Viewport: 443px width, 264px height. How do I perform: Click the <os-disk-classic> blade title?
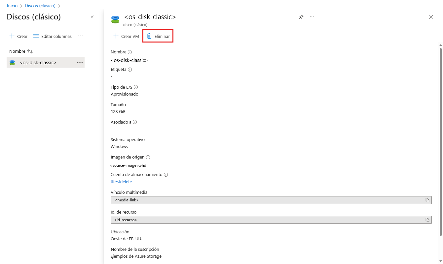click(x=150, y=17)
